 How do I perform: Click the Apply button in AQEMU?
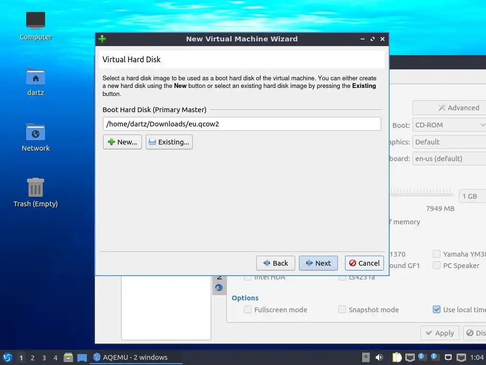pos(439,333)
